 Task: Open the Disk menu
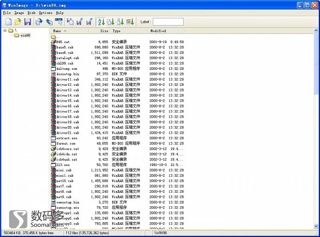click(x=32, y=13)
